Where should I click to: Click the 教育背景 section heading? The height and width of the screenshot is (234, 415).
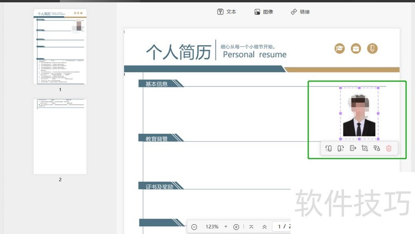coord(157,139)
